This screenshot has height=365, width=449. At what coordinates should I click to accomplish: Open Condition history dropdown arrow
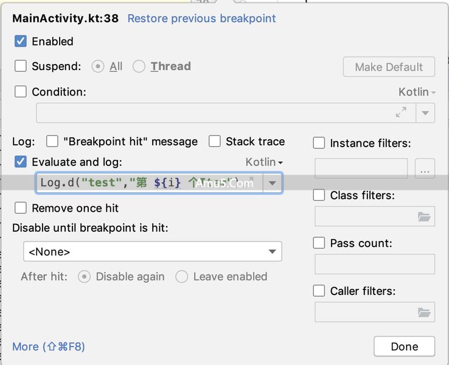click(x=425, y=113)
